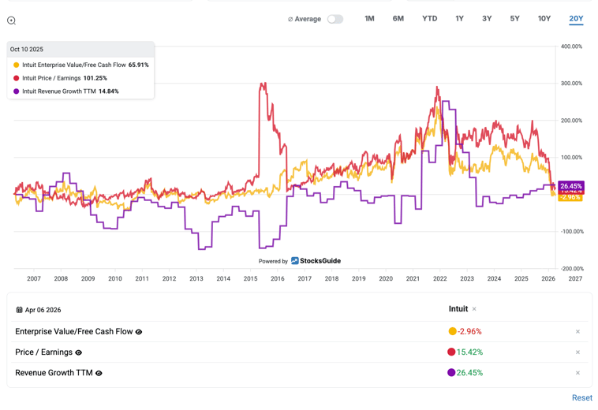Click the Reset link
Image resolution: width=598 pixels, height=410 pixels.
[581, 397]
